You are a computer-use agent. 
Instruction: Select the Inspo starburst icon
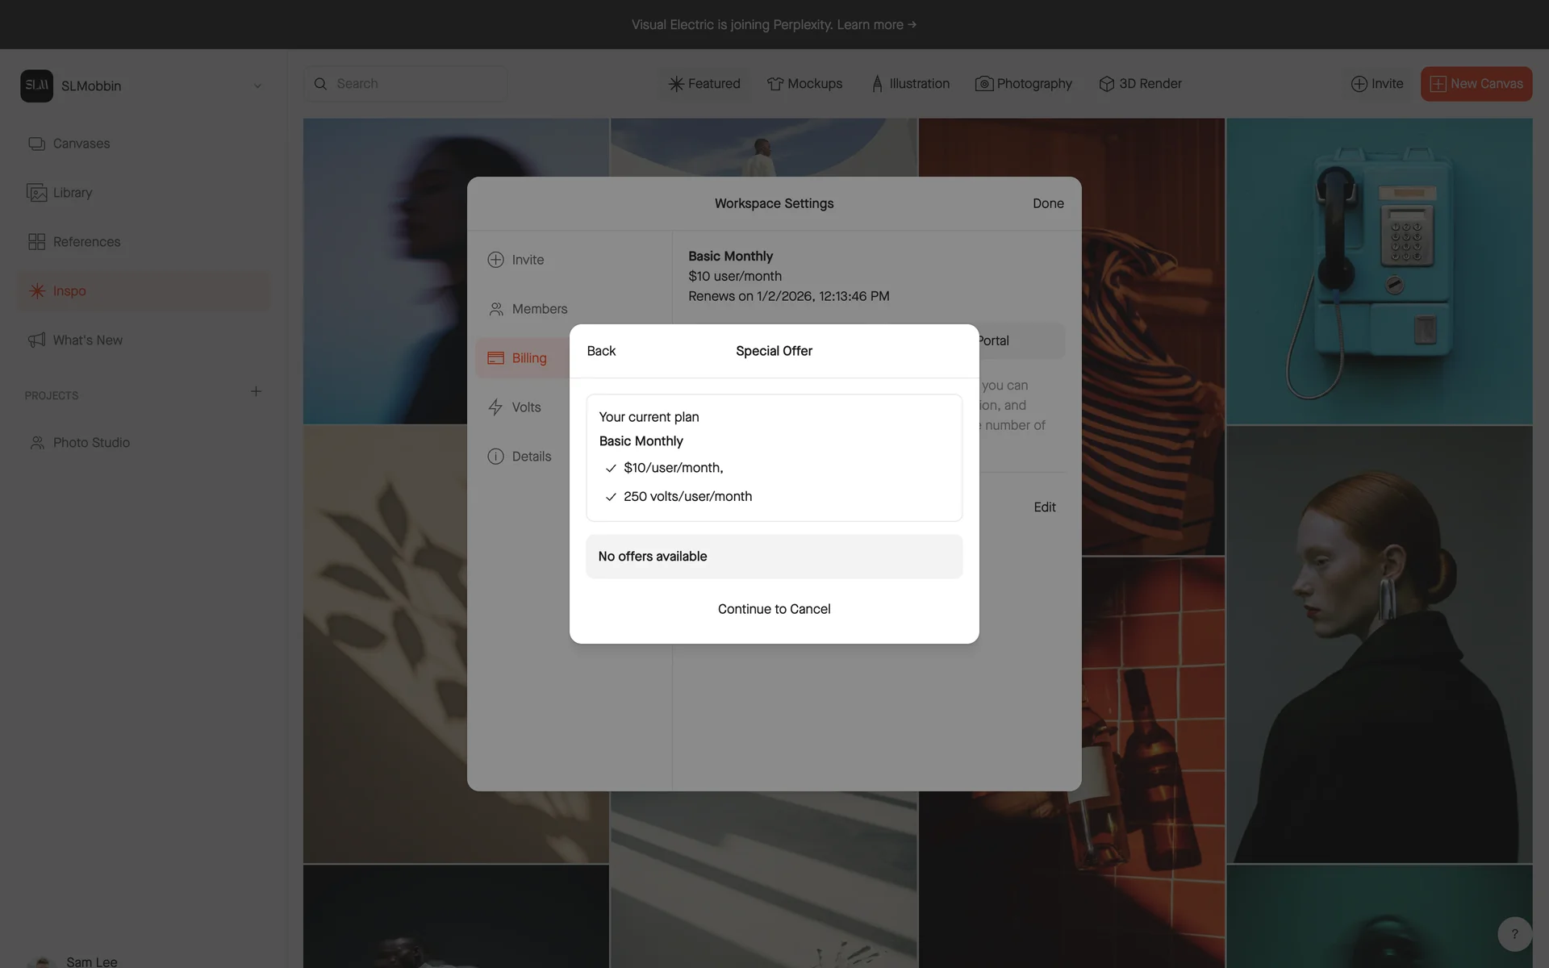36,291
